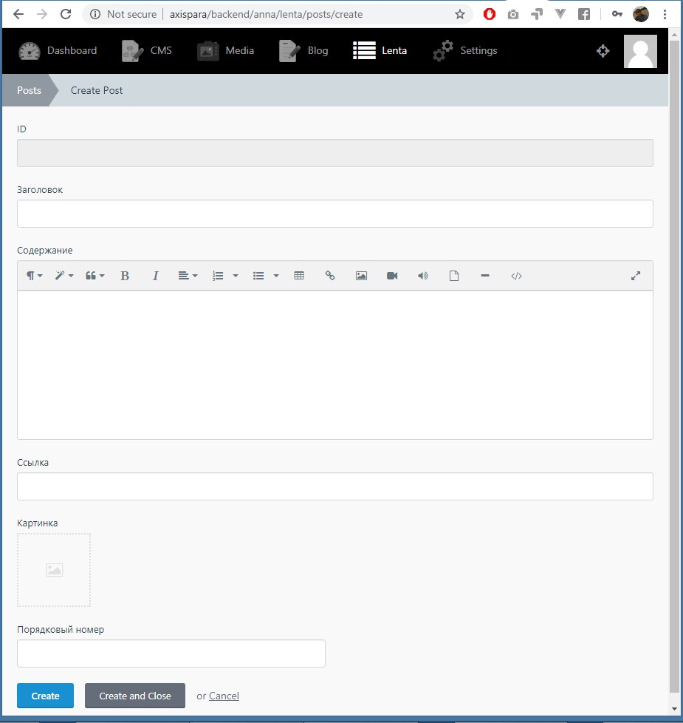The height and width of the screenshot is (723, 683).
Task: Insert an unordered bullet list
Action: [x=258, y=276]
